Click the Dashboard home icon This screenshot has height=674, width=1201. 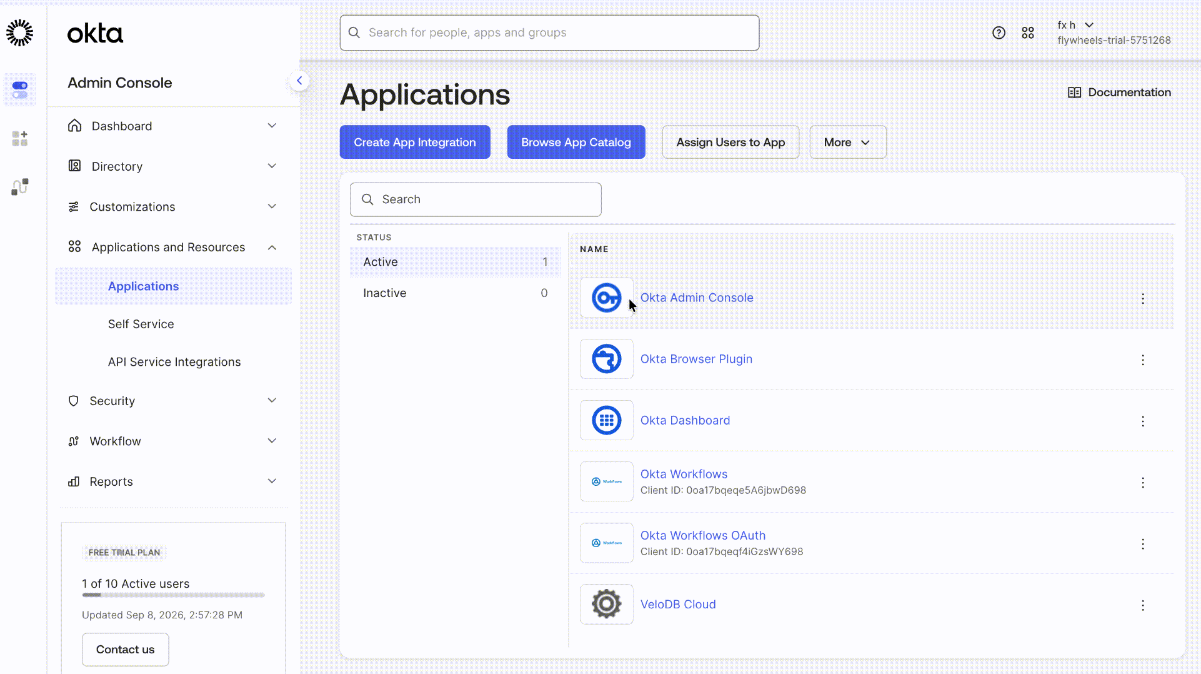[x=75, y=126]
